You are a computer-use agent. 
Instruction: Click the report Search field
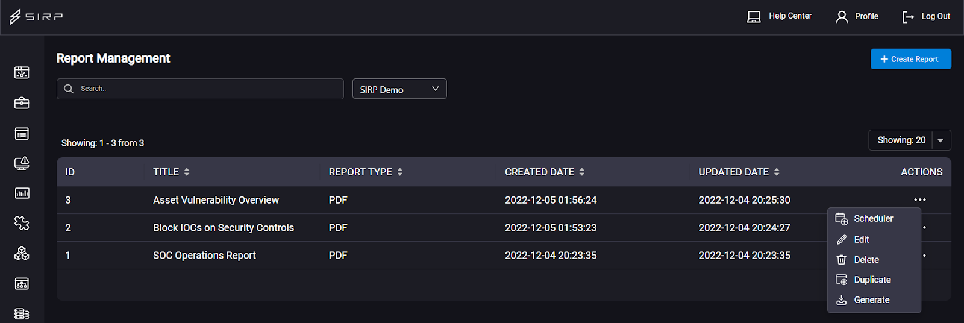coord(200,89)
